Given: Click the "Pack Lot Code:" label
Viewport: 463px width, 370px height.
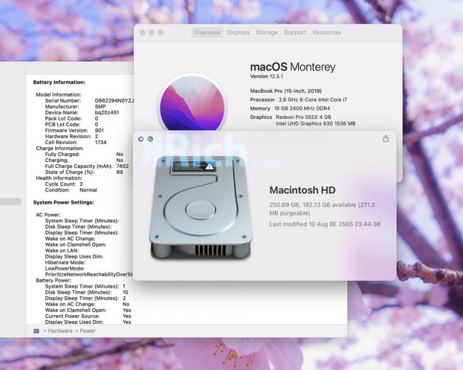Looking at the screenshot, I should pyautogui.click(x=63, y=119).
